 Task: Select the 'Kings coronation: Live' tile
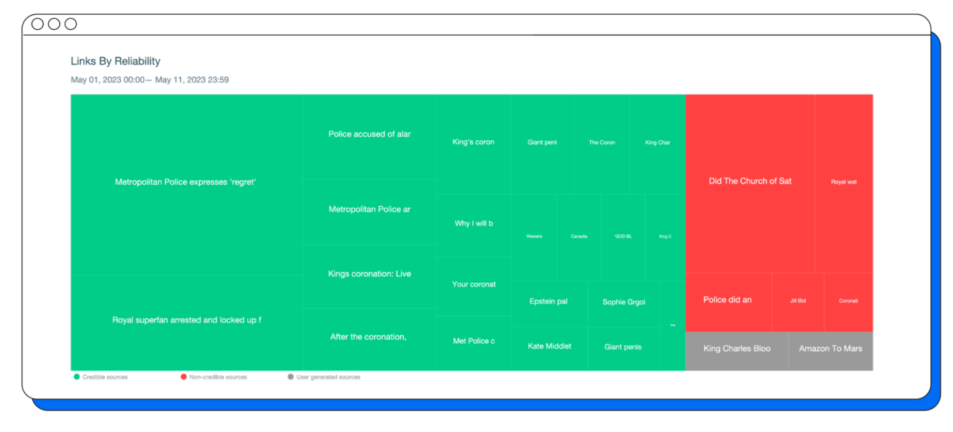369,274
